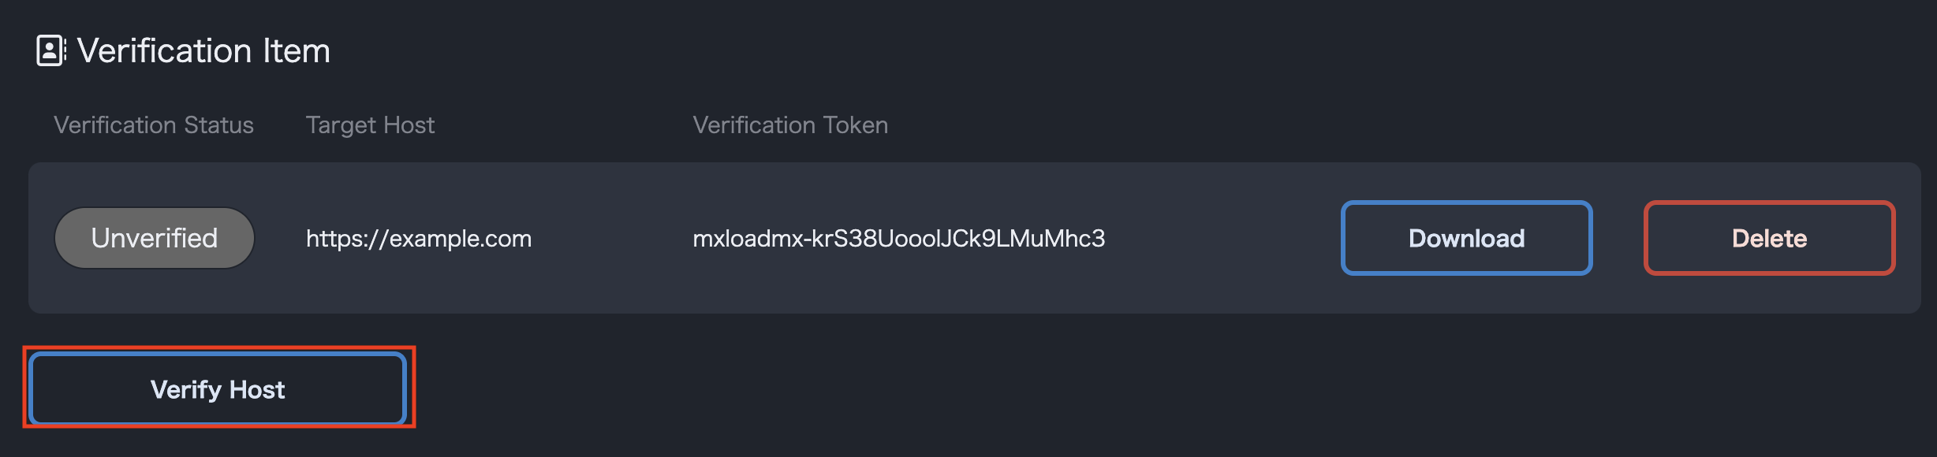
Task: Click empty row space between token and Download
Action: click(1222, 238)
